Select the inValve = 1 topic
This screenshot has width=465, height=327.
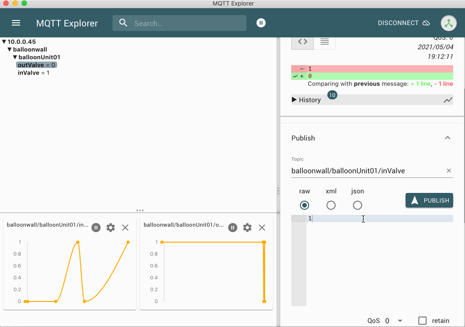pyautogui.click(x=33, y=73)
